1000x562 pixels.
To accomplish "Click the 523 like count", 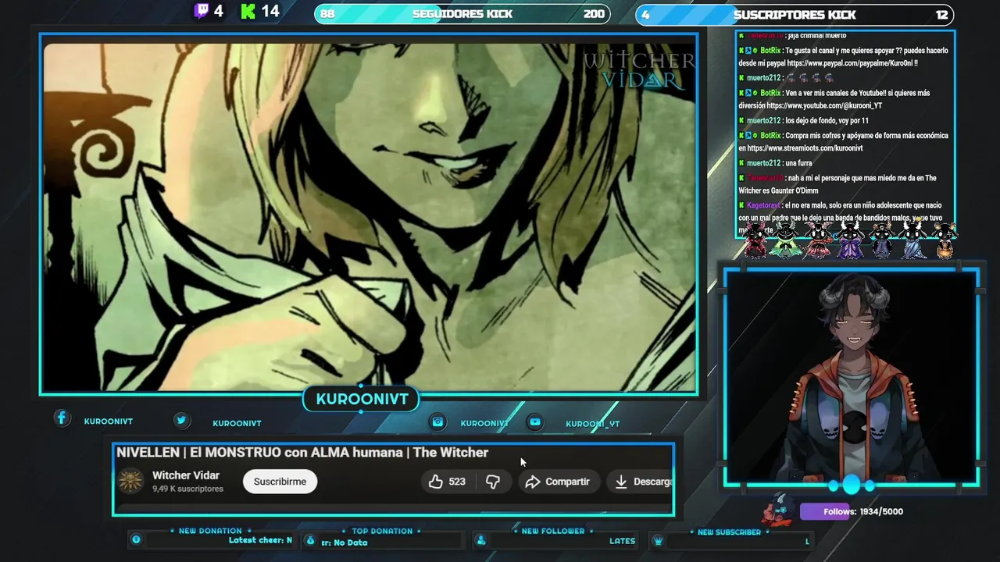I will pos(457,482).
